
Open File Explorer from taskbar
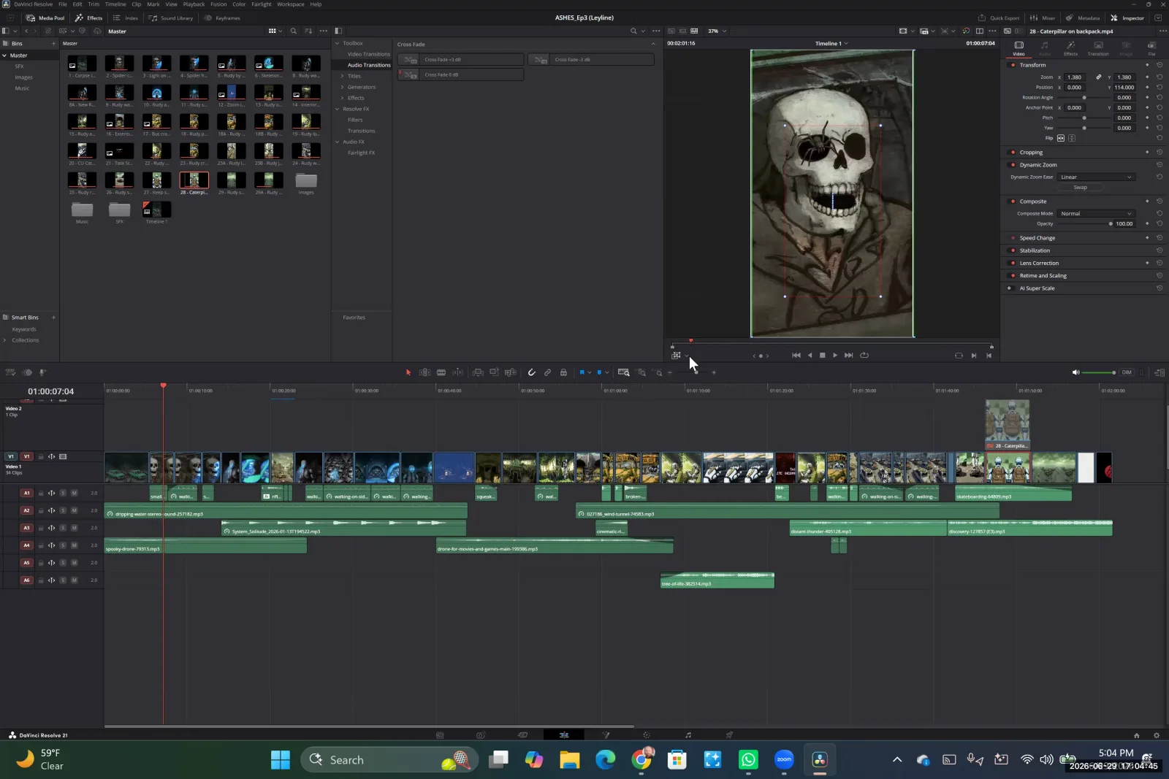[570, 760]
